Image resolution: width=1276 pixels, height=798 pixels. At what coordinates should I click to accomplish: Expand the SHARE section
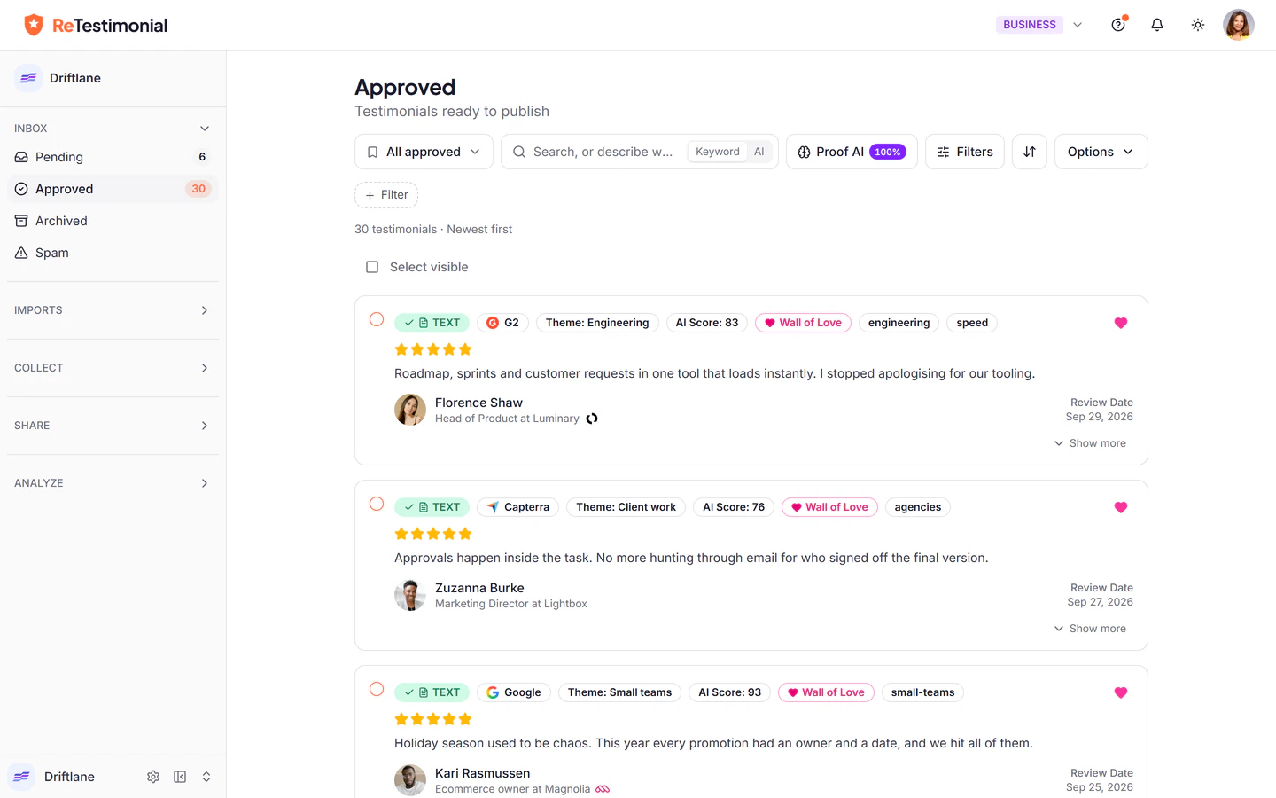(x=113, y=426)
